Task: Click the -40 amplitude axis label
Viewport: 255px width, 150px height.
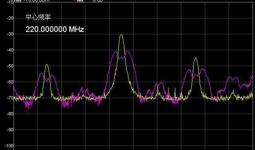Action: click(x=10, y=50)
